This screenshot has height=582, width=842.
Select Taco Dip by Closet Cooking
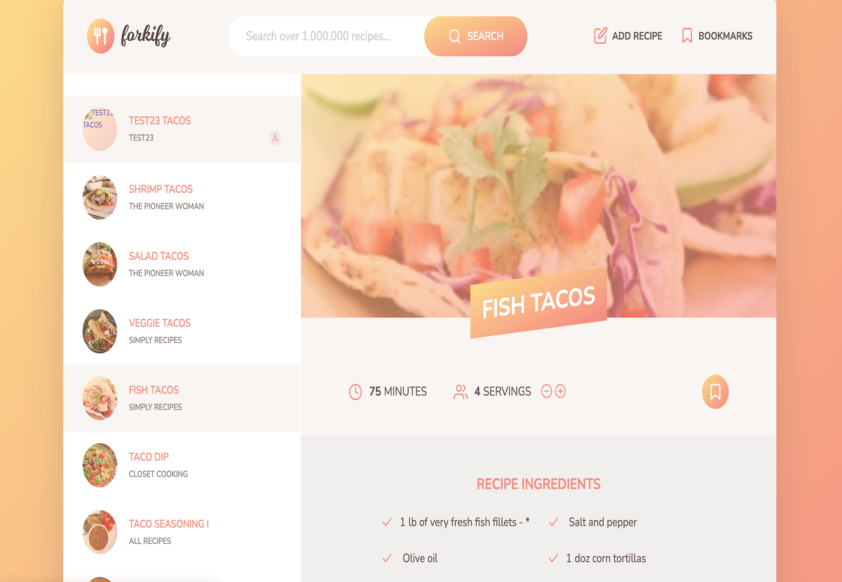[182, 465]
